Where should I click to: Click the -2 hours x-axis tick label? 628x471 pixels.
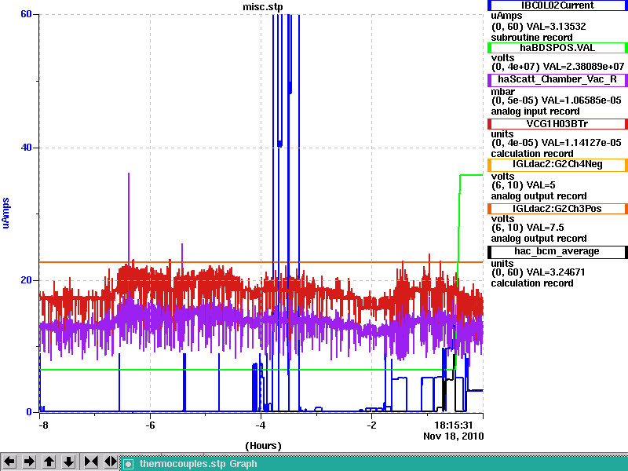tap(371, 425)
